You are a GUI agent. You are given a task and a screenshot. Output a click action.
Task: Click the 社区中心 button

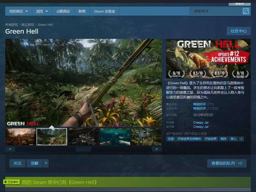click(238, 31)
